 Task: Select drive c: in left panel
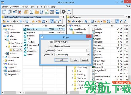(52, 21)
